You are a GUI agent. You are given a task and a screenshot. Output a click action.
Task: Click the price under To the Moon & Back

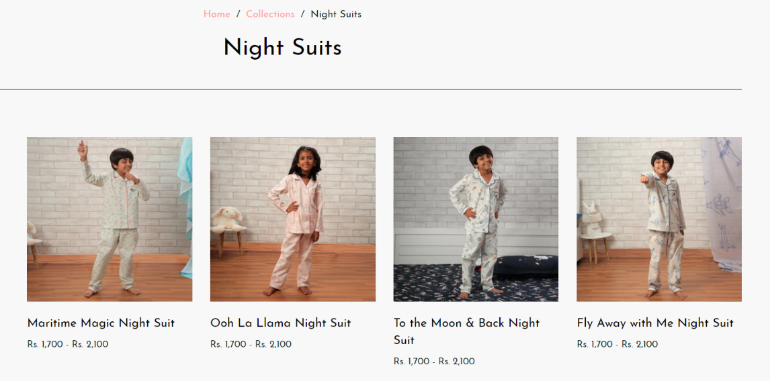point(434,362)
